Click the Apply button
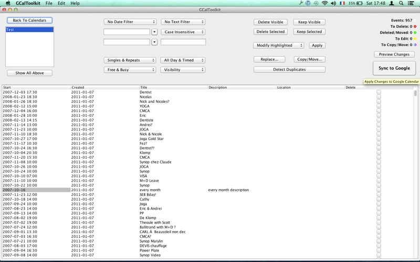Viewport: 420px width, 262px height. [317, 46]
